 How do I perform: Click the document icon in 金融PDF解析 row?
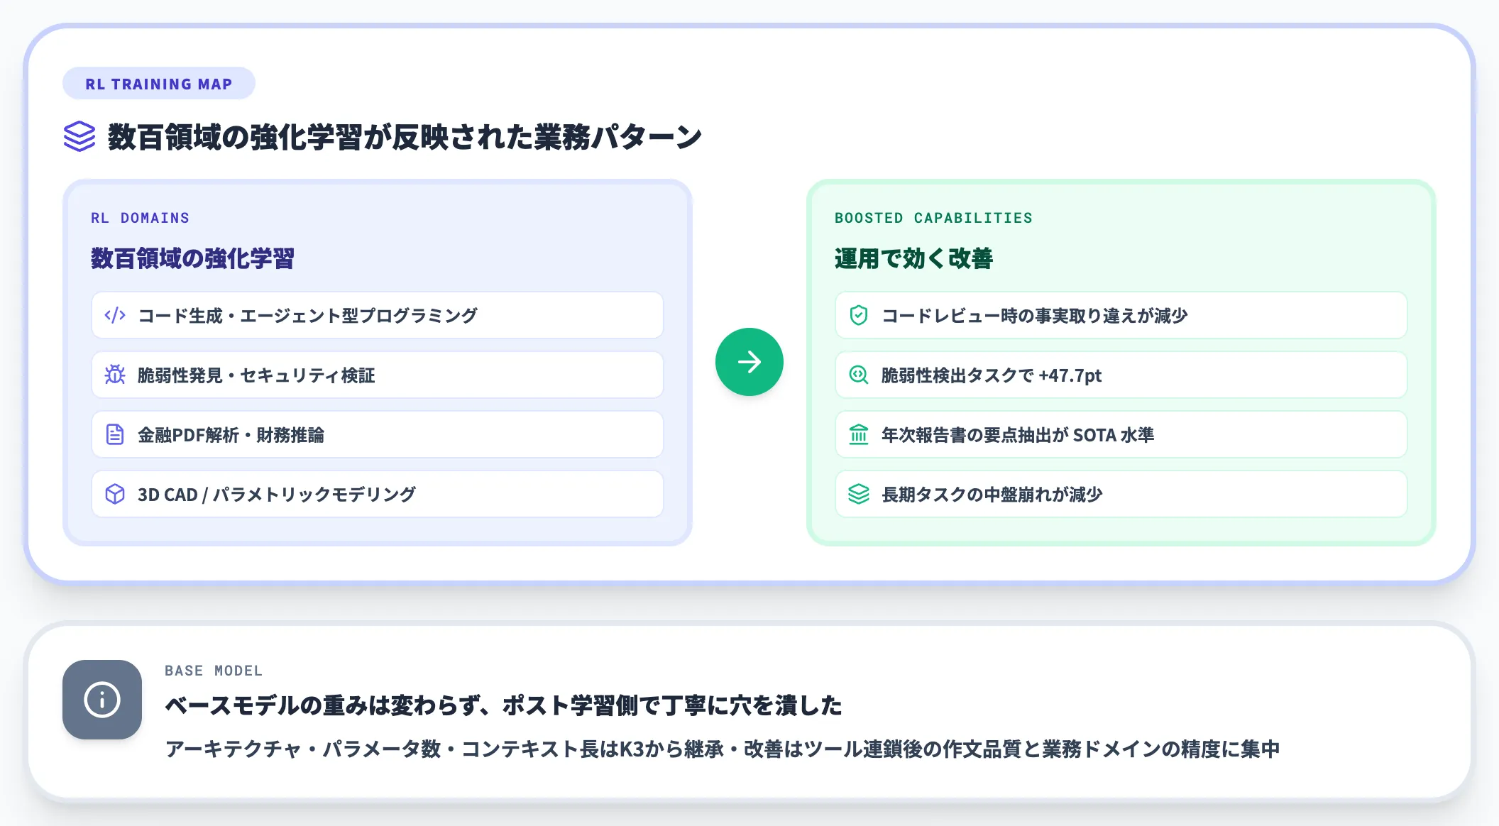coord(115,434)
